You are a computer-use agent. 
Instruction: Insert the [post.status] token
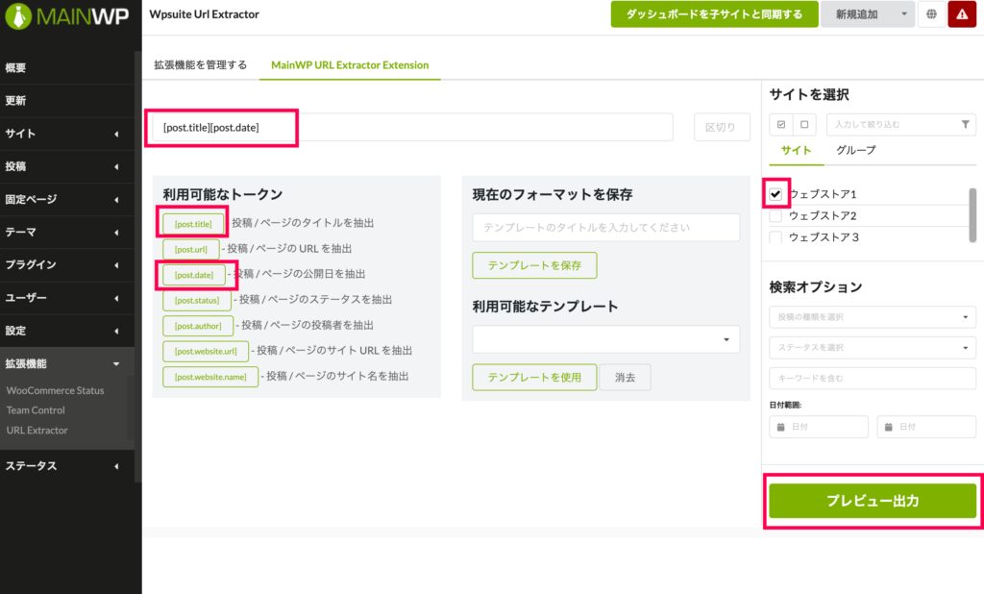[x=197, y=300]
